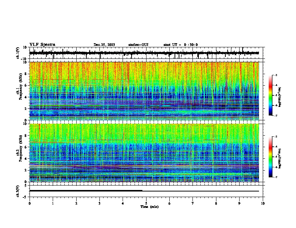Click the ch.2 "Frequency (kHz)" axis label
296x228 pixels.
click(x=21, y=148)
